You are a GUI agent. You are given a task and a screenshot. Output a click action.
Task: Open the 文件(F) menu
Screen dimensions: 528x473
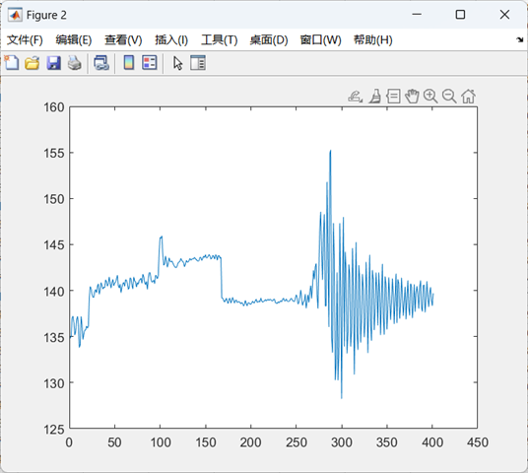(x=25, y=40)
